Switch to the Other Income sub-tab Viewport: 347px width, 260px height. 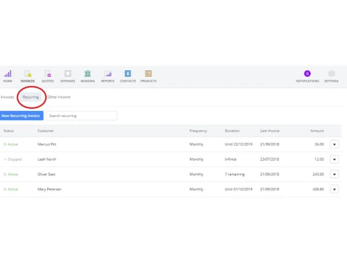[x=59, y=97]
